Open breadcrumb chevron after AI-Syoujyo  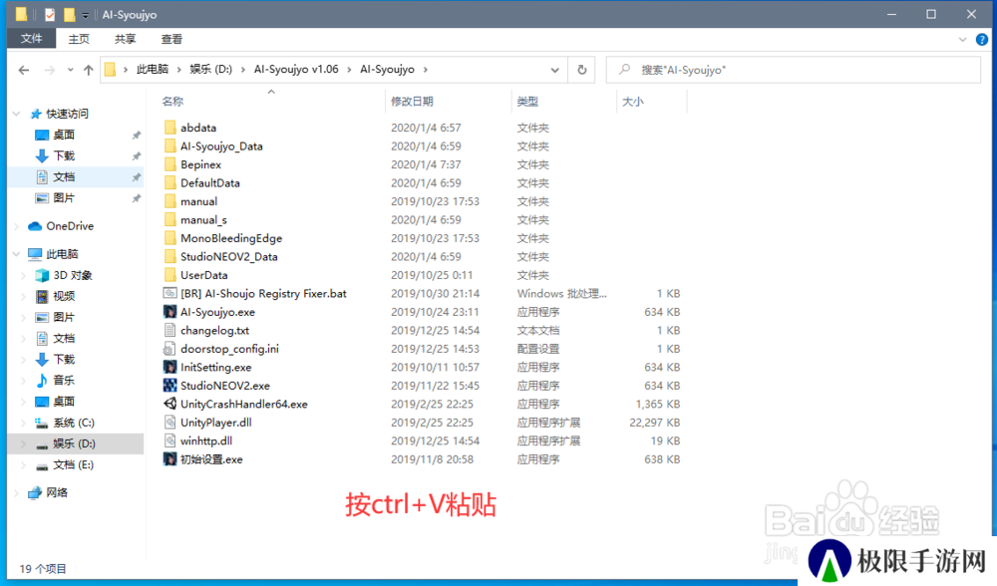pyautogui.click(x=426, y=70)
